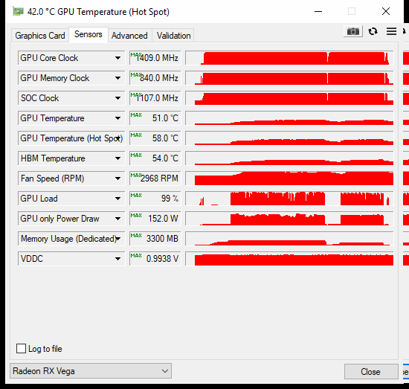Click the GPU-Z title bar app icon
Screen dimensions: 409x389
(18, 12)
